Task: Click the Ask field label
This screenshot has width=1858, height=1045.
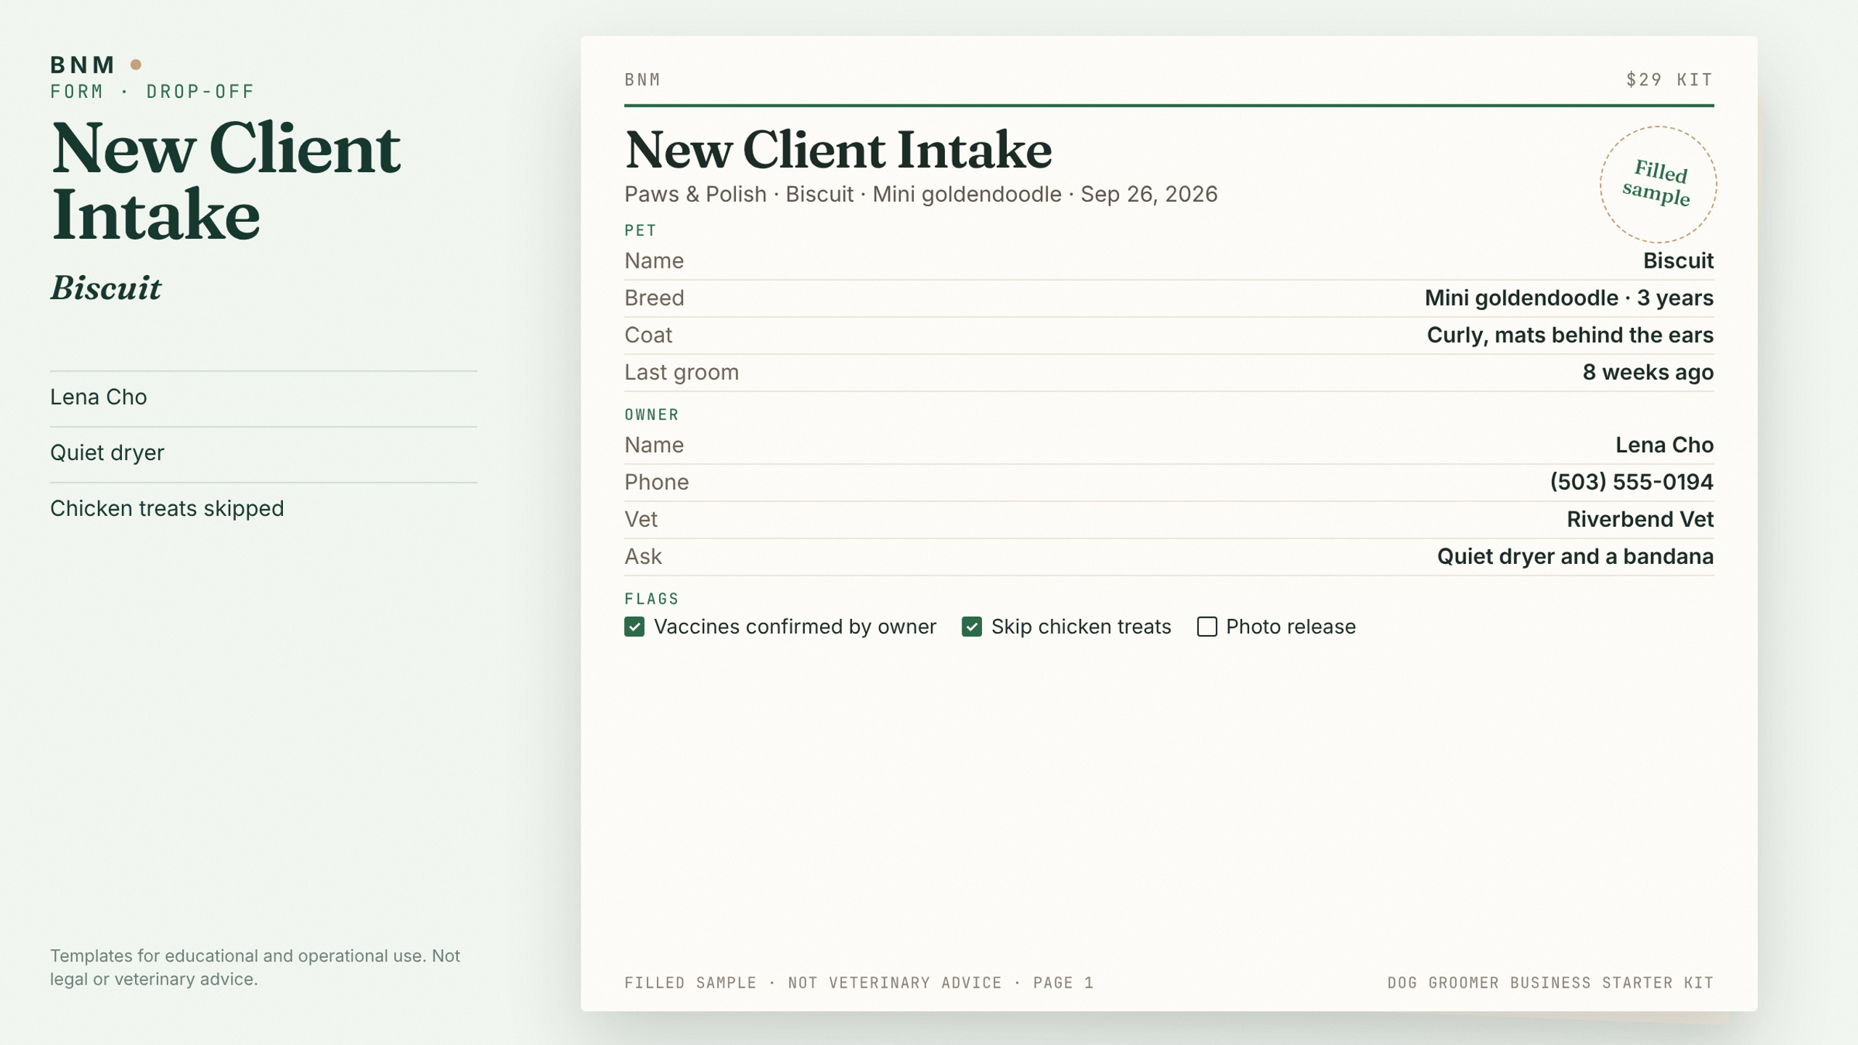Action: (x=643, y=556)
